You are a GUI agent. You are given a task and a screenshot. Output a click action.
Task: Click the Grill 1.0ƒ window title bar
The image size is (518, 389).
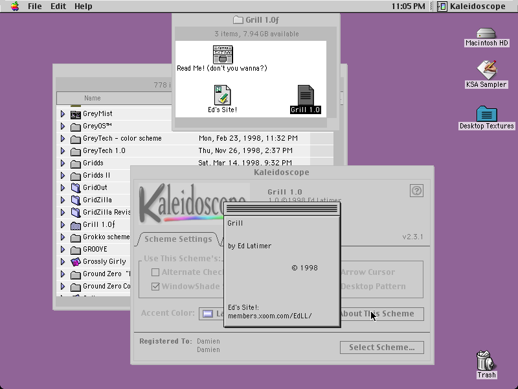(256, 20)
